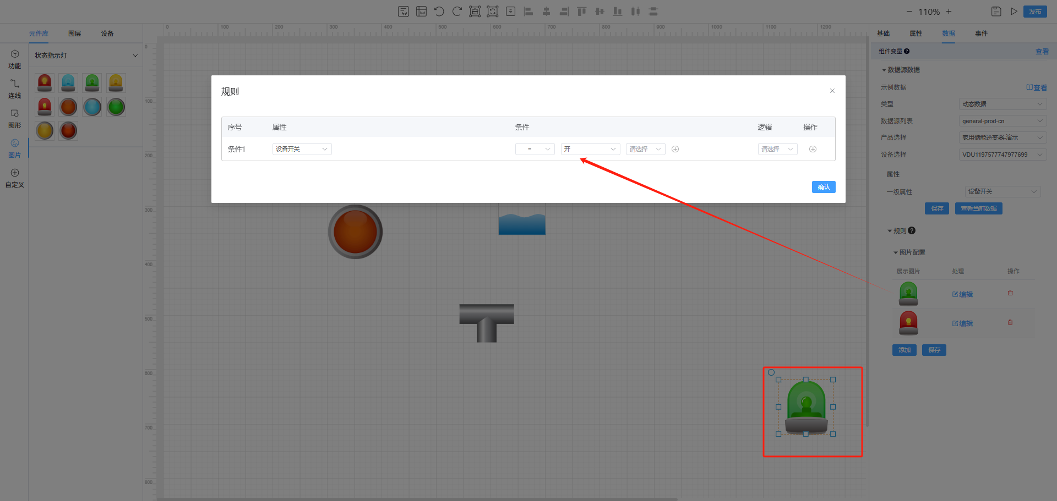1057x501 pixels.
Task: Expand the 开 value dropdown
Action: pos(590,149)
